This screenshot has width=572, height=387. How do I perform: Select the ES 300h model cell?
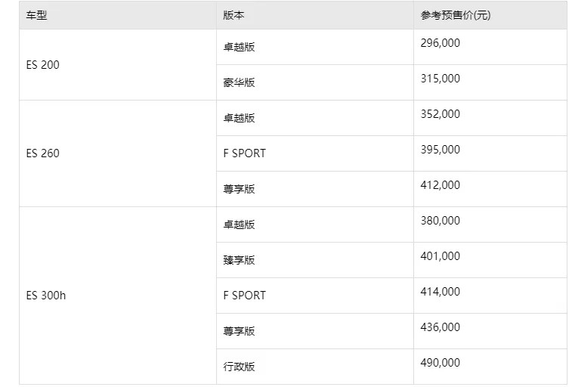click(45, 296)
